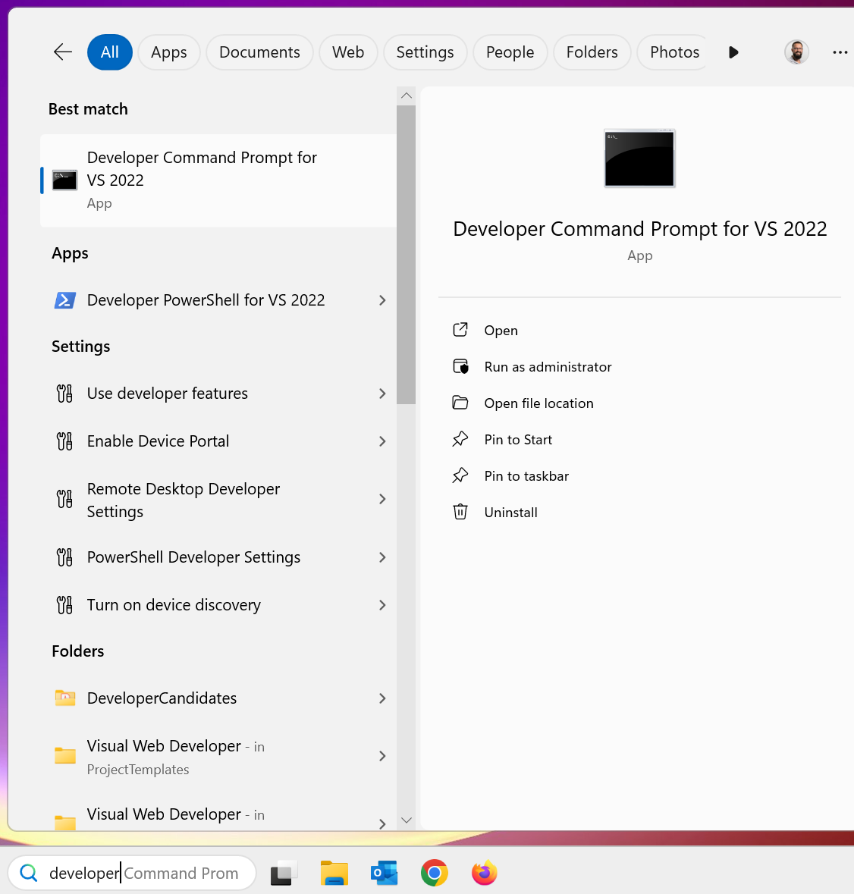854x894 pixels.
Task: Expand the Use developer features result
Action: 382,394
